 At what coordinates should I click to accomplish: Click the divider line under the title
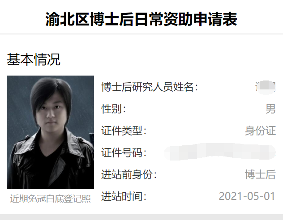pyautogui.click(x=141, y=34)
